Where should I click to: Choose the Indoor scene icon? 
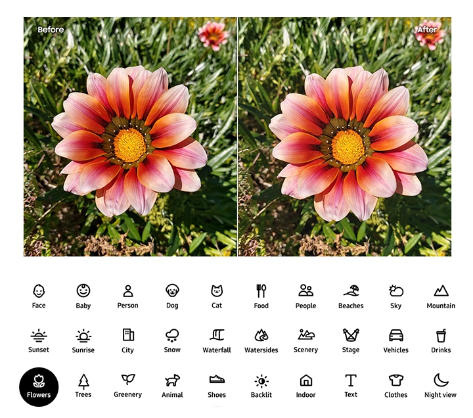tap(306, 381)
